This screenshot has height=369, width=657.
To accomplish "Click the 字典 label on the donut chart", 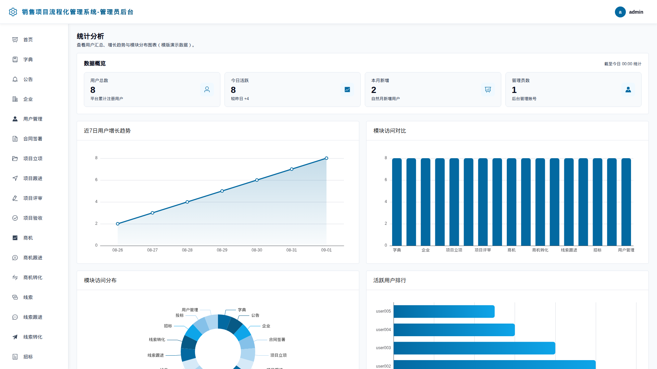I will [242, 310].
